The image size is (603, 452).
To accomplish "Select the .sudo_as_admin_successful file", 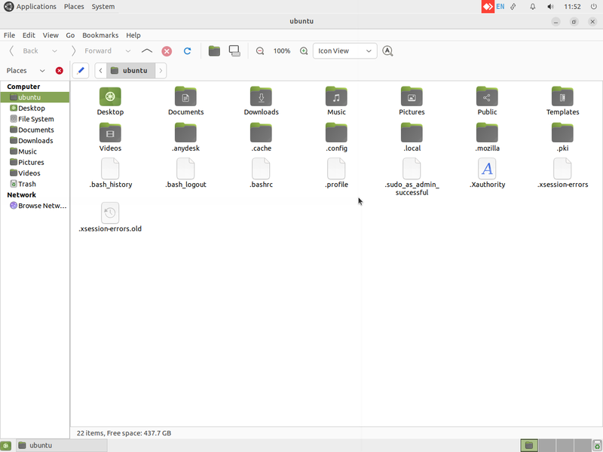I will tap(412, 177).
